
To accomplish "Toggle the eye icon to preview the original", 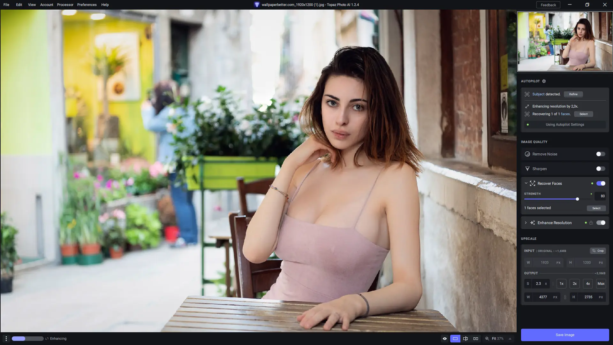I will (444, 339).
